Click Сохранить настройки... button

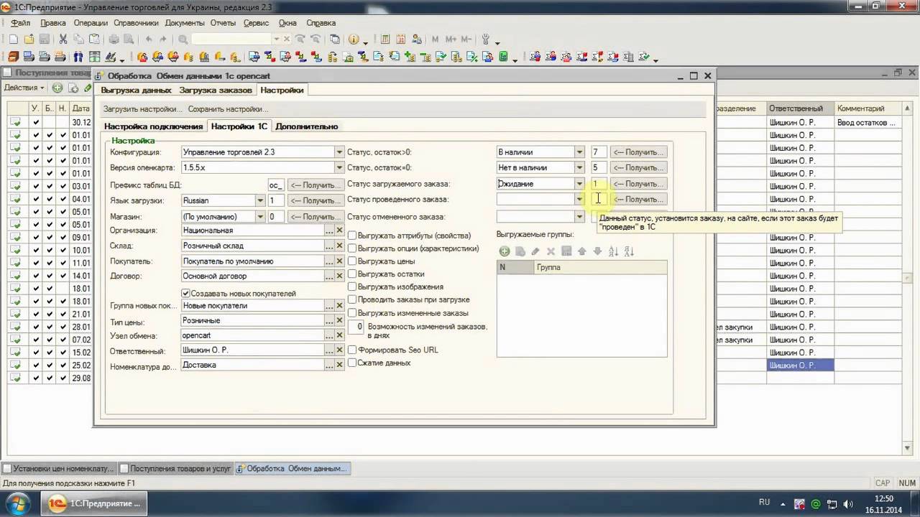click(228, 109)
